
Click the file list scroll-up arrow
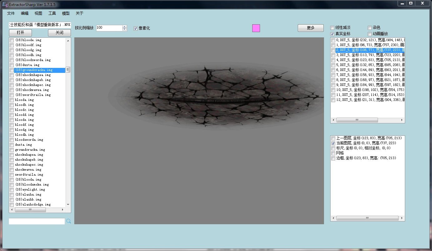(x=68, y=40)
